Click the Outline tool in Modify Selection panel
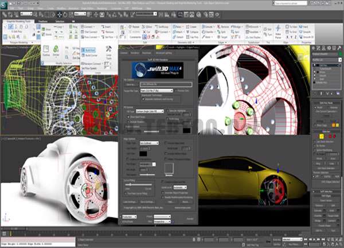 46,51
